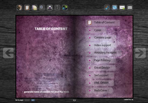148x103 pixels.
Task: Click the fullscreen monitor icon
Action: (x=115, y=7)
